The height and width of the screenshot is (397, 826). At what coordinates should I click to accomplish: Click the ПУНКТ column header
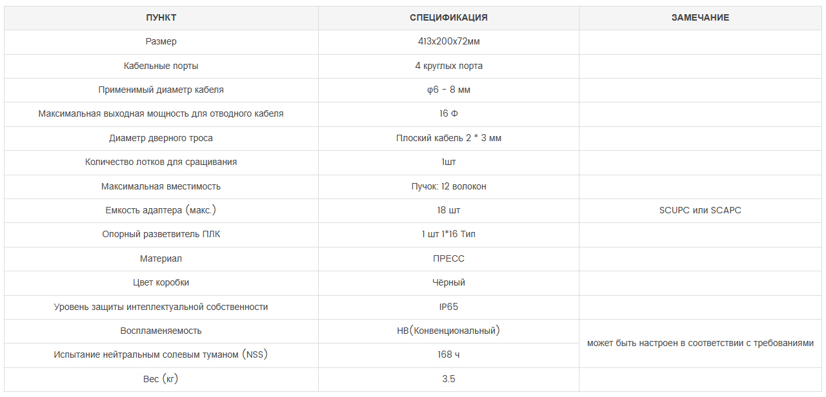[161, 17]
